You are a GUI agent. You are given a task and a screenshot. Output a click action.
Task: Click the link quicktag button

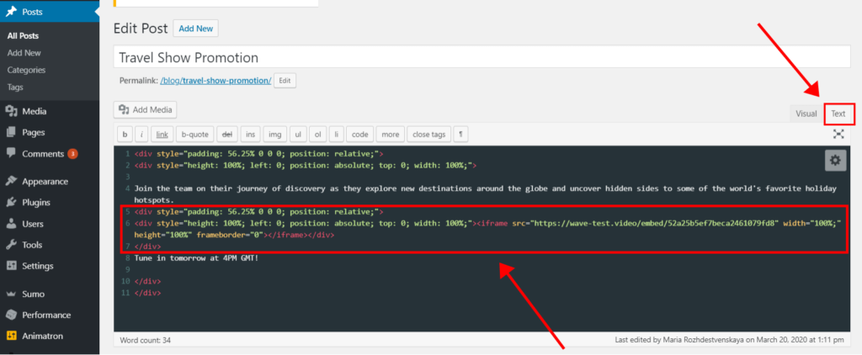point(162,134)
